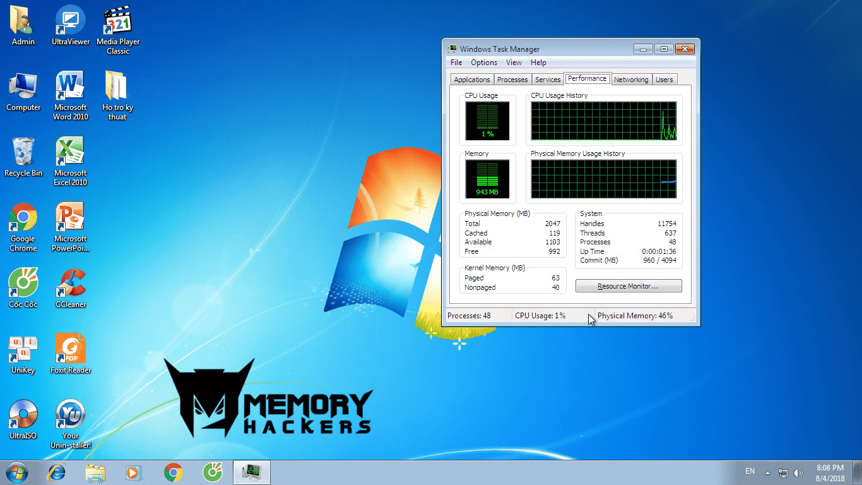862x485 pixels.
Task: Open the Windows Start menu
Action: (x=16, y=472)
